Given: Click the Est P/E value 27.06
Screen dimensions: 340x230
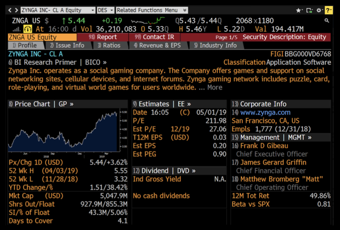Looking at the screenshot, I should (218, 129).
